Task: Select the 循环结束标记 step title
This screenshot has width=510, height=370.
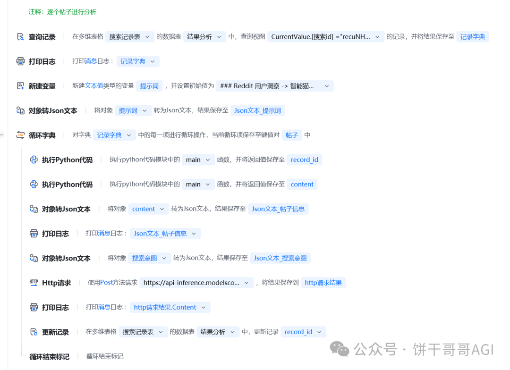Action: (x=49, y=357)
